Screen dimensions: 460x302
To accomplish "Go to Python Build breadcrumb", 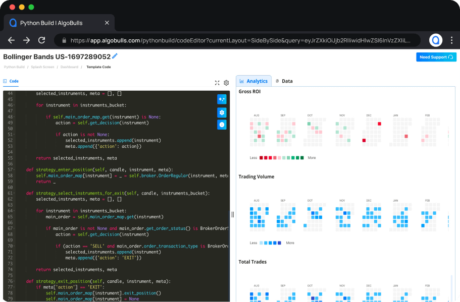I will point(14,67).
